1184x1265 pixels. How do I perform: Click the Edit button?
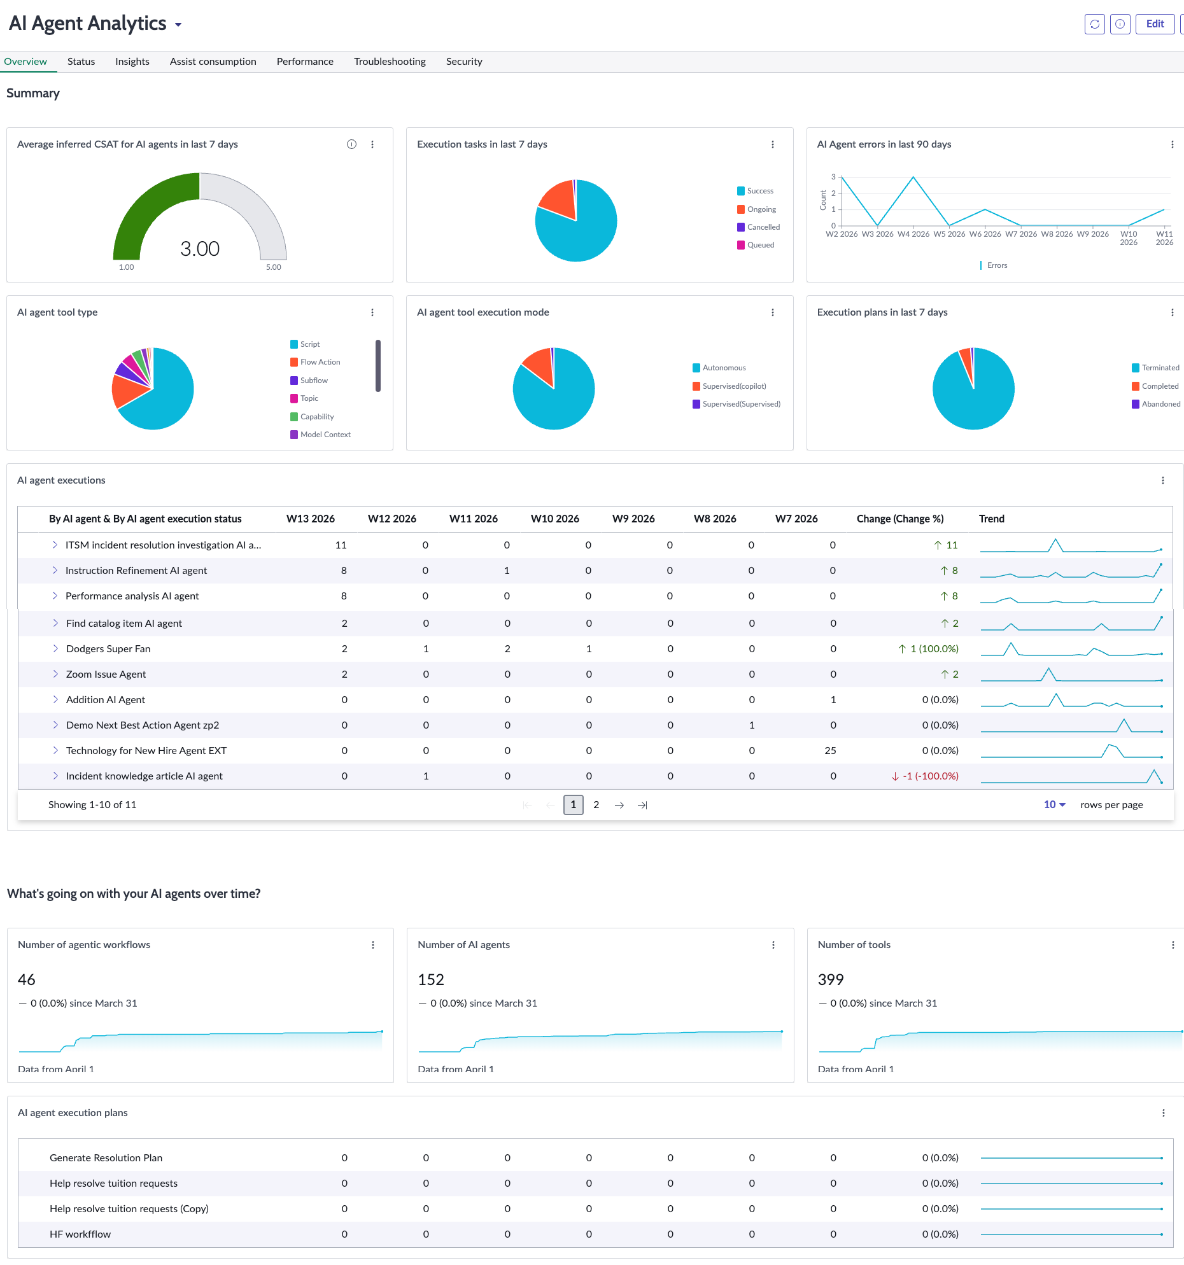[x=1155, y=24]
